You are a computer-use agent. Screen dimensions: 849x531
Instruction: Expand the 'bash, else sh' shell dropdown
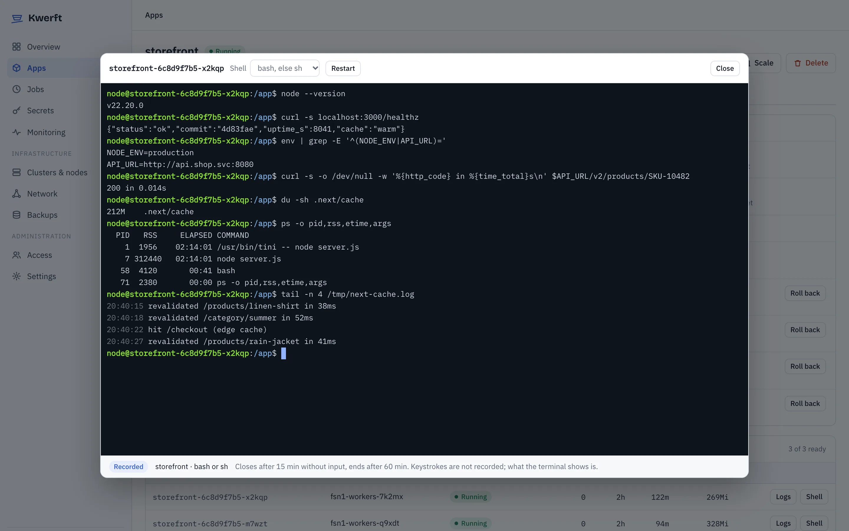(284, 68)
